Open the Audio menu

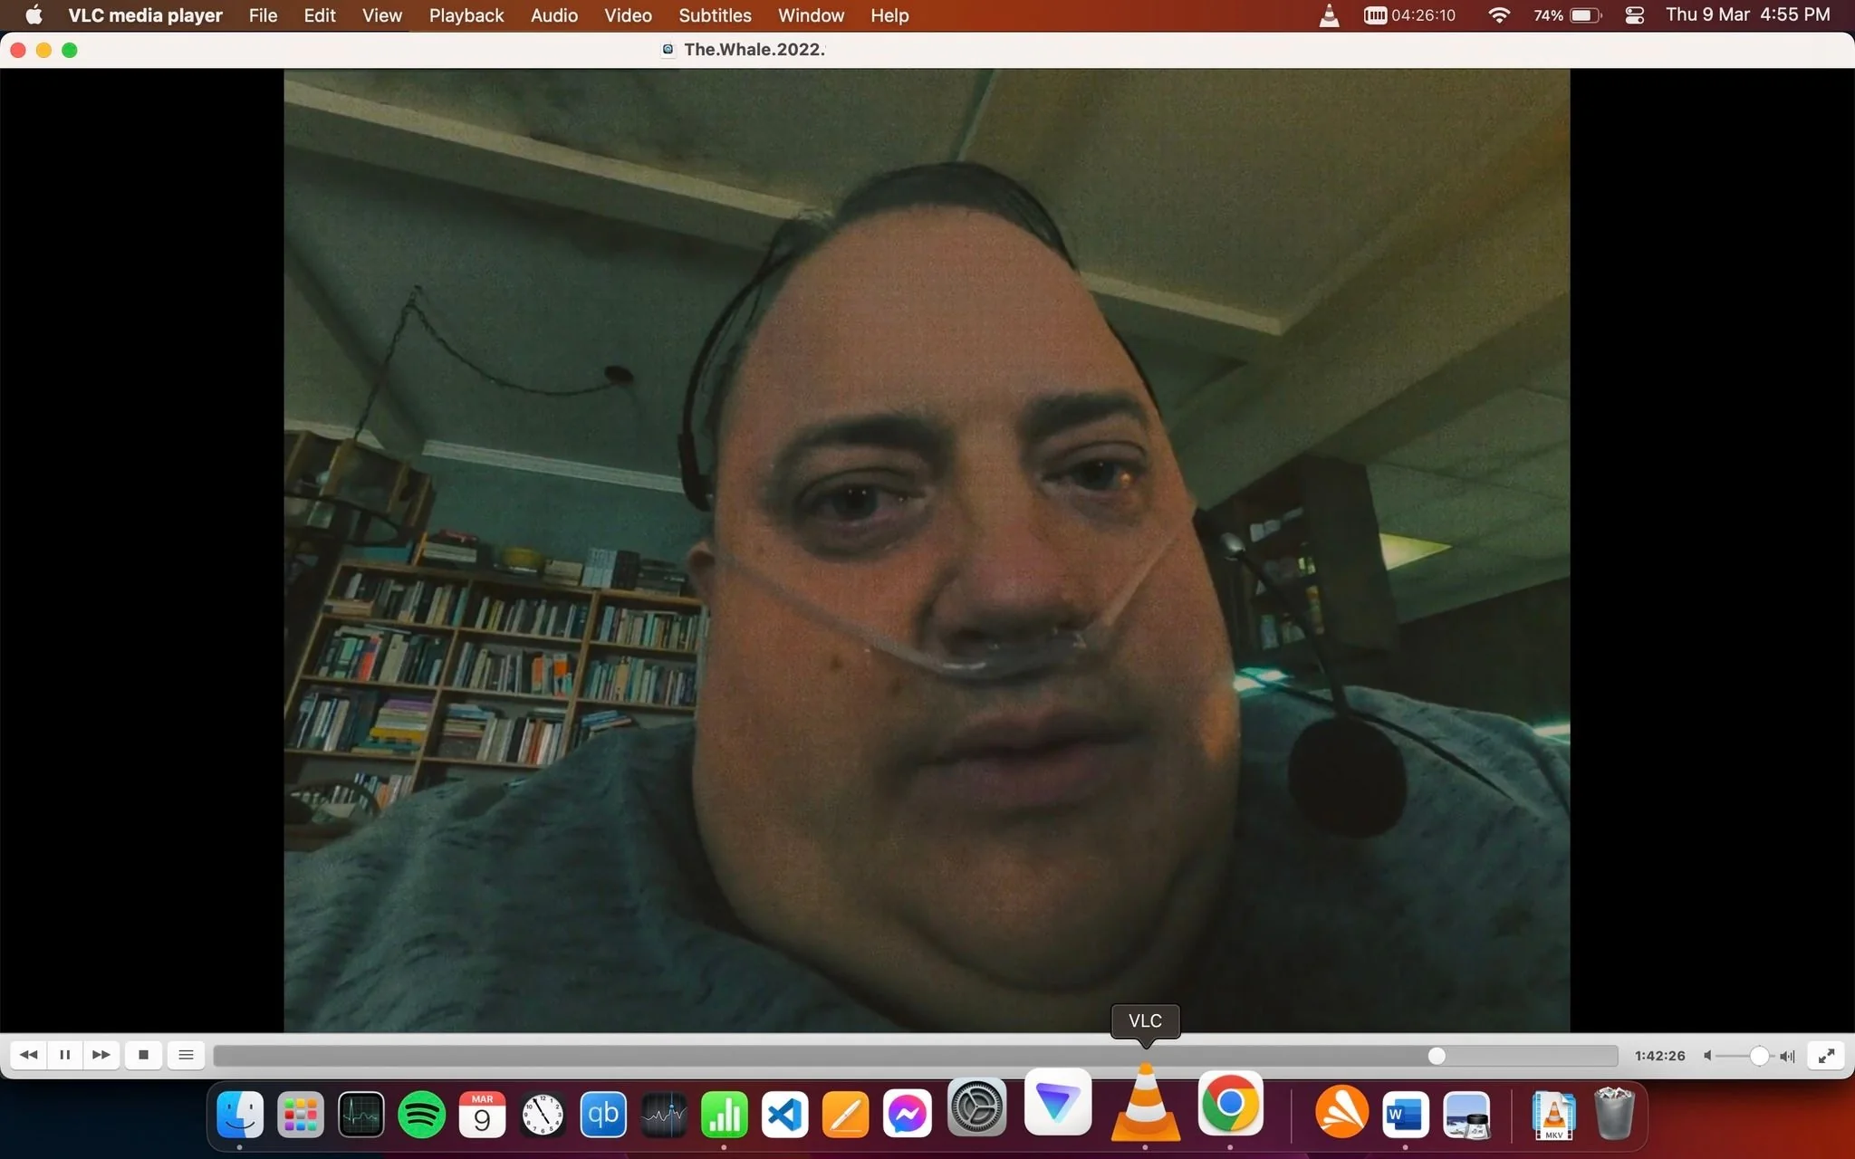click(554, 15)
